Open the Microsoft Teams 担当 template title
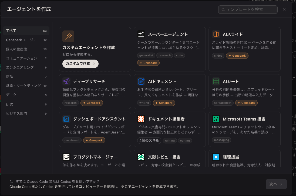The width and height of the screenshot is (296, 196). [x=244, y=119]
